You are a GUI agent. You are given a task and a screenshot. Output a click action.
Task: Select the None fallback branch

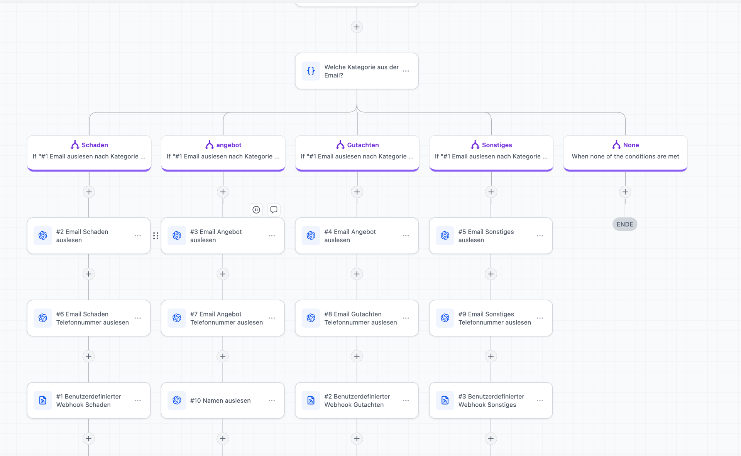(625, 153)
